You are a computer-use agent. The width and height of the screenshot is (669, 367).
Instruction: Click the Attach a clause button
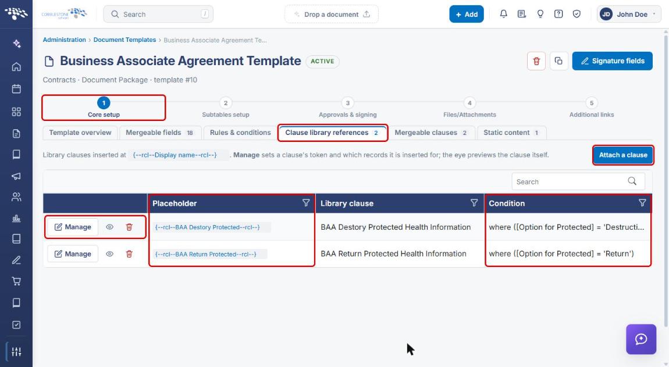tap(623, 155)
